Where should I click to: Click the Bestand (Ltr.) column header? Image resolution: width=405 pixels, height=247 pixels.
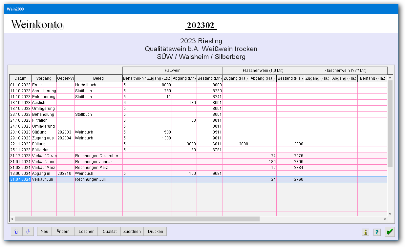click(210, 78)
